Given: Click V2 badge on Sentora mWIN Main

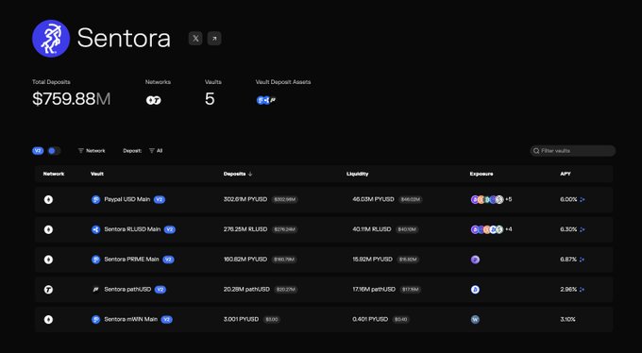Looking at the screenshot, I should (167, 319).
